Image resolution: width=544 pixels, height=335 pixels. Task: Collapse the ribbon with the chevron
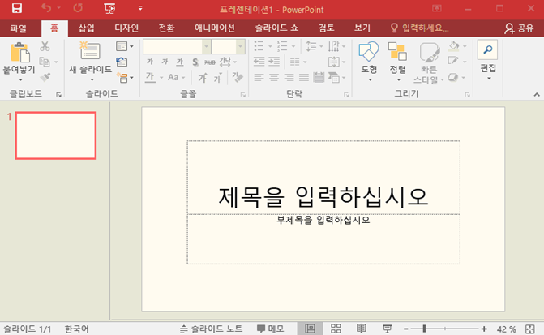pos(537,94)
